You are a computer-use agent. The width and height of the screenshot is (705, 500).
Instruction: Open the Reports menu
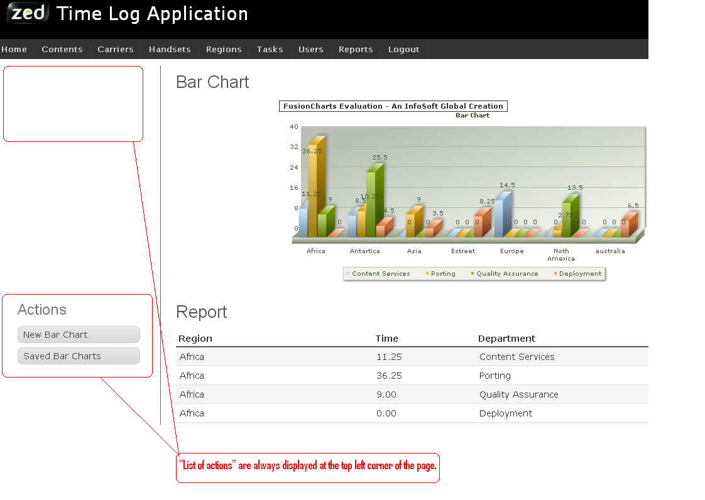(x=356, y=49)
